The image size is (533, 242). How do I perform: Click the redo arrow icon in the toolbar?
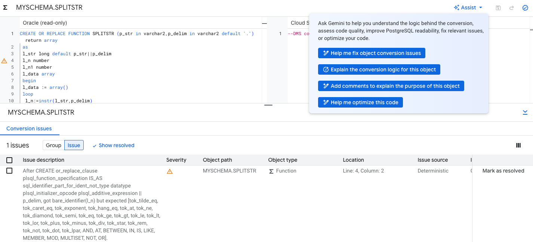pyautogui.click(x=511, y=7)
